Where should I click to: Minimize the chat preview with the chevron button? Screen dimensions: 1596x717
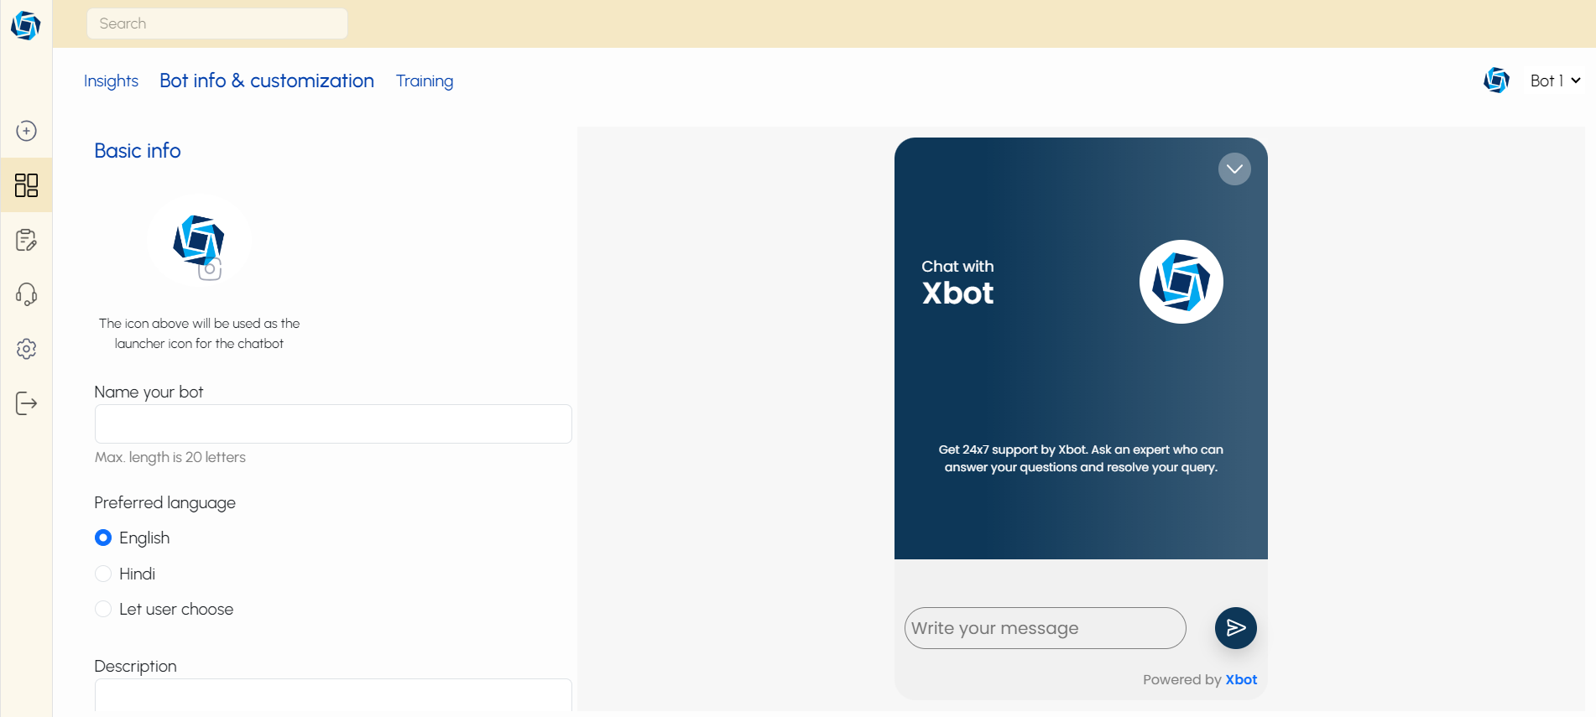[1234, 169]
